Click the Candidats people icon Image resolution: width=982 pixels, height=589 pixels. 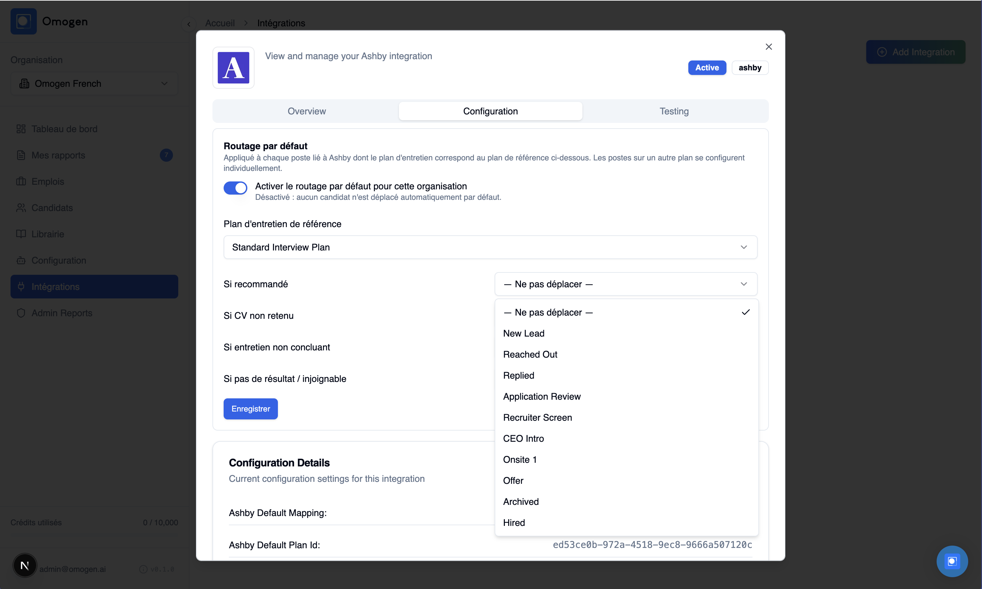[21, 208]
